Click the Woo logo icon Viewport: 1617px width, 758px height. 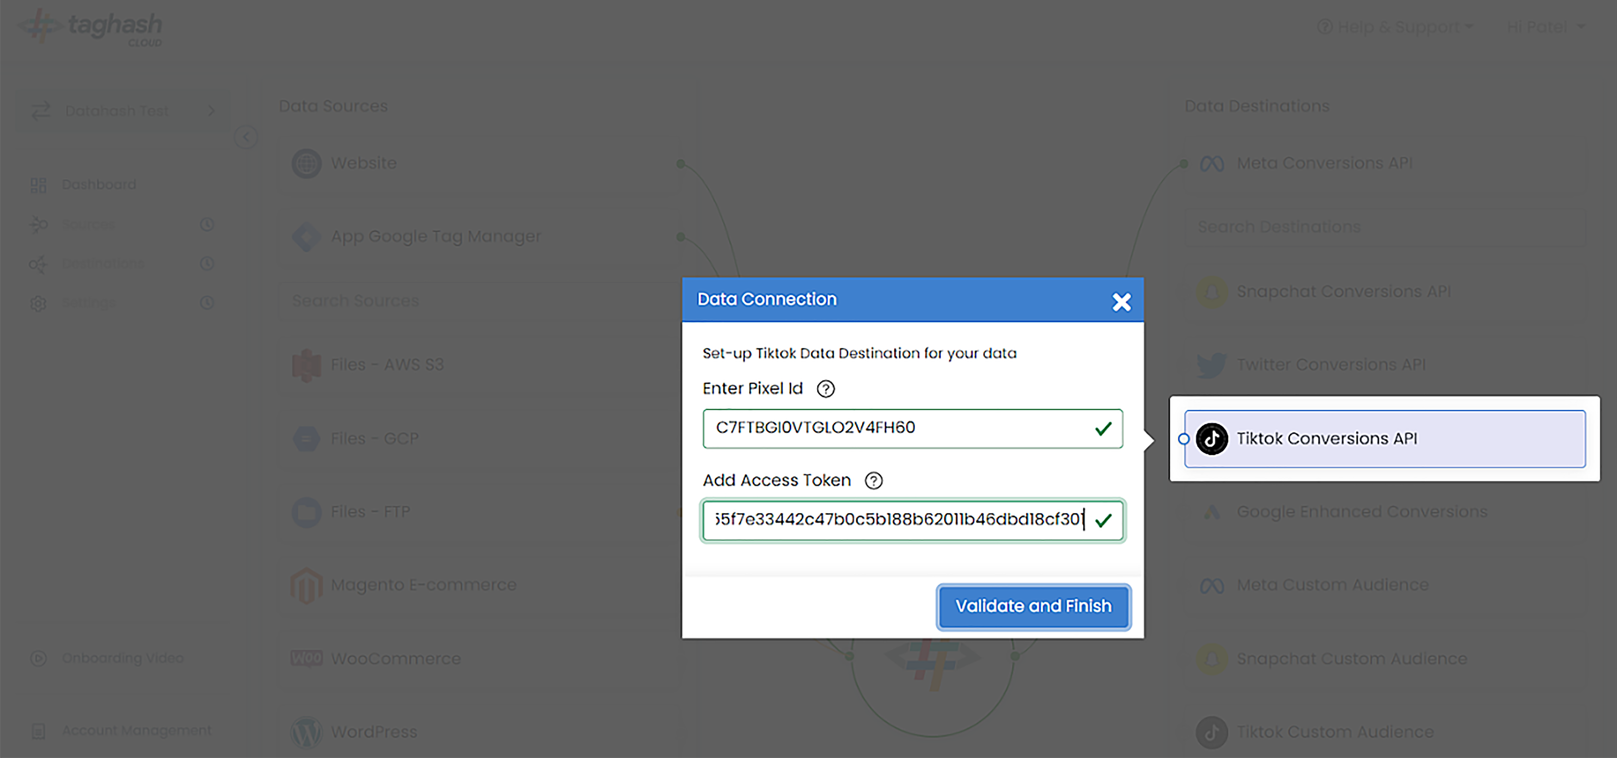point(306,658)
